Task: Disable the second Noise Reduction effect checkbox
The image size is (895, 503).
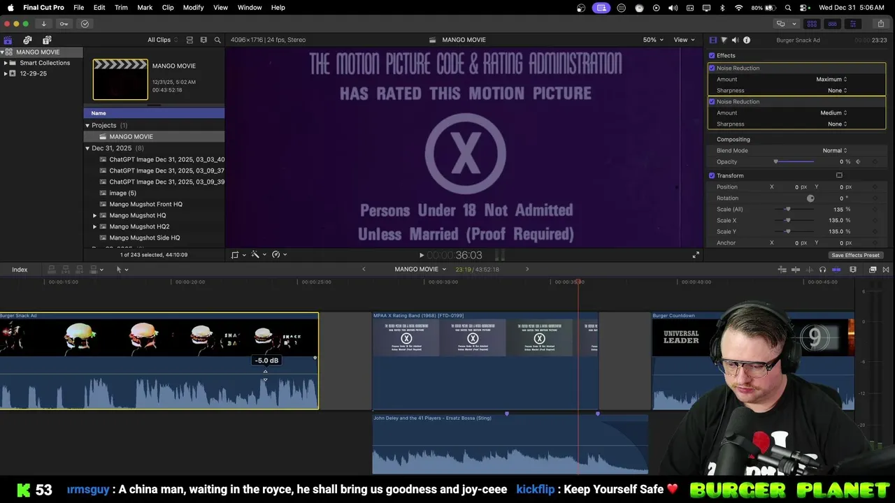Action: [712, 101]
